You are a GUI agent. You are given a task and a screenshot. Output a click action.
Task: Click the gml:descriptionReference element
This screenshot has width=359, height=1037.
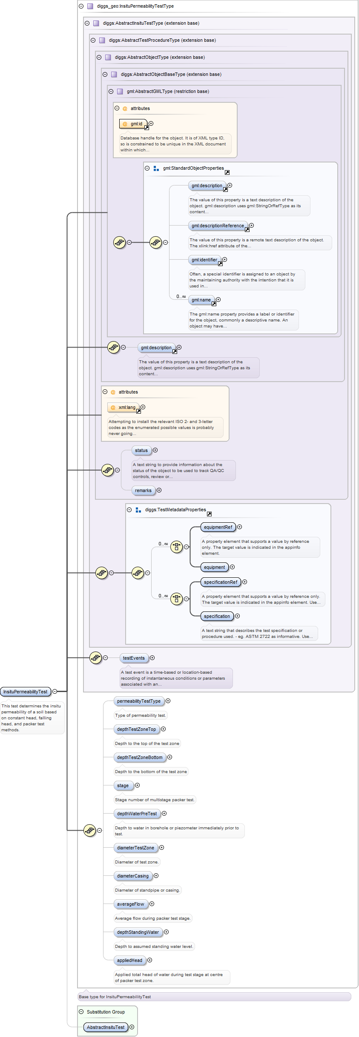coord(218,226)
